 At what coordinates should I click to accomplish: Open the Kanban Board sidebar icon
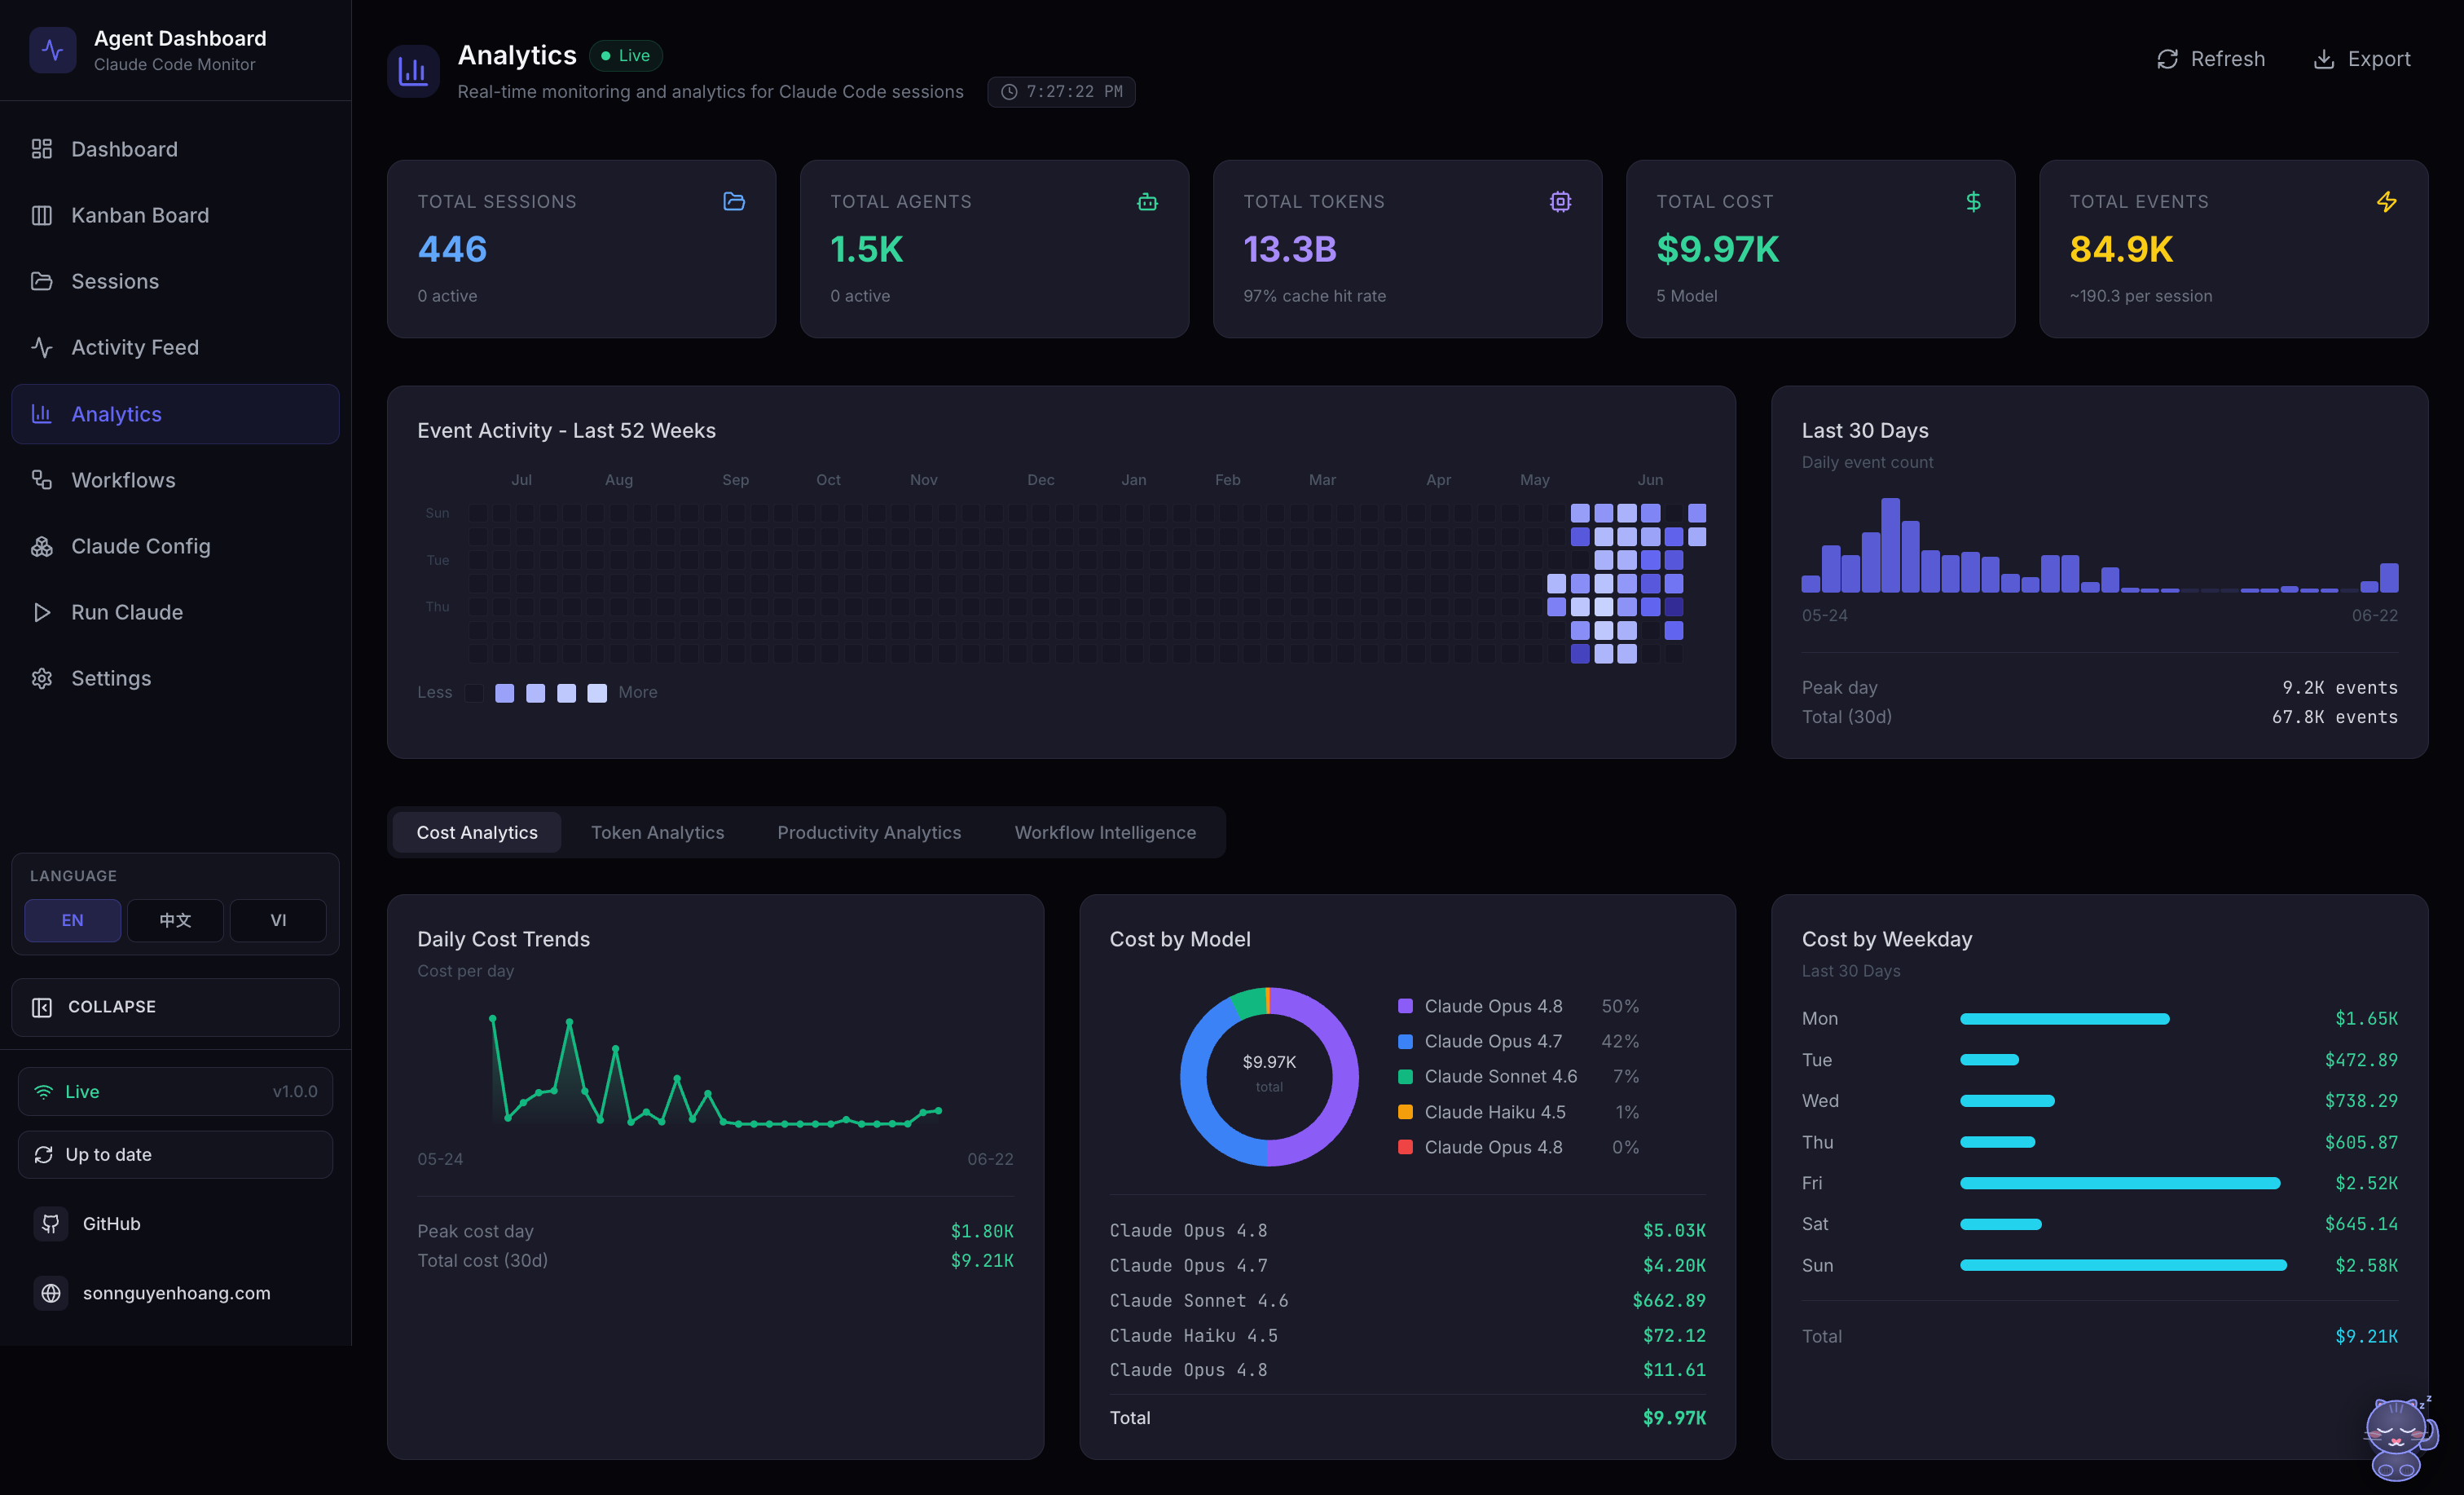42,215
